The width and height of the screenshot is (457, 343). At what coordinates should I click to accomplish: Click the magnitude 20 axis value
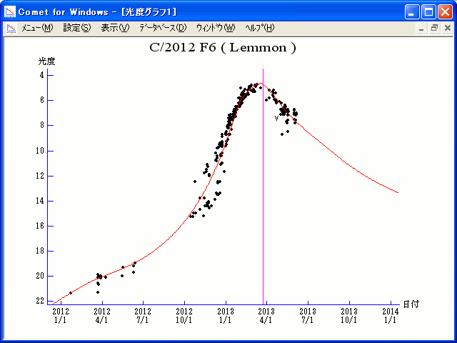point(40,276)
